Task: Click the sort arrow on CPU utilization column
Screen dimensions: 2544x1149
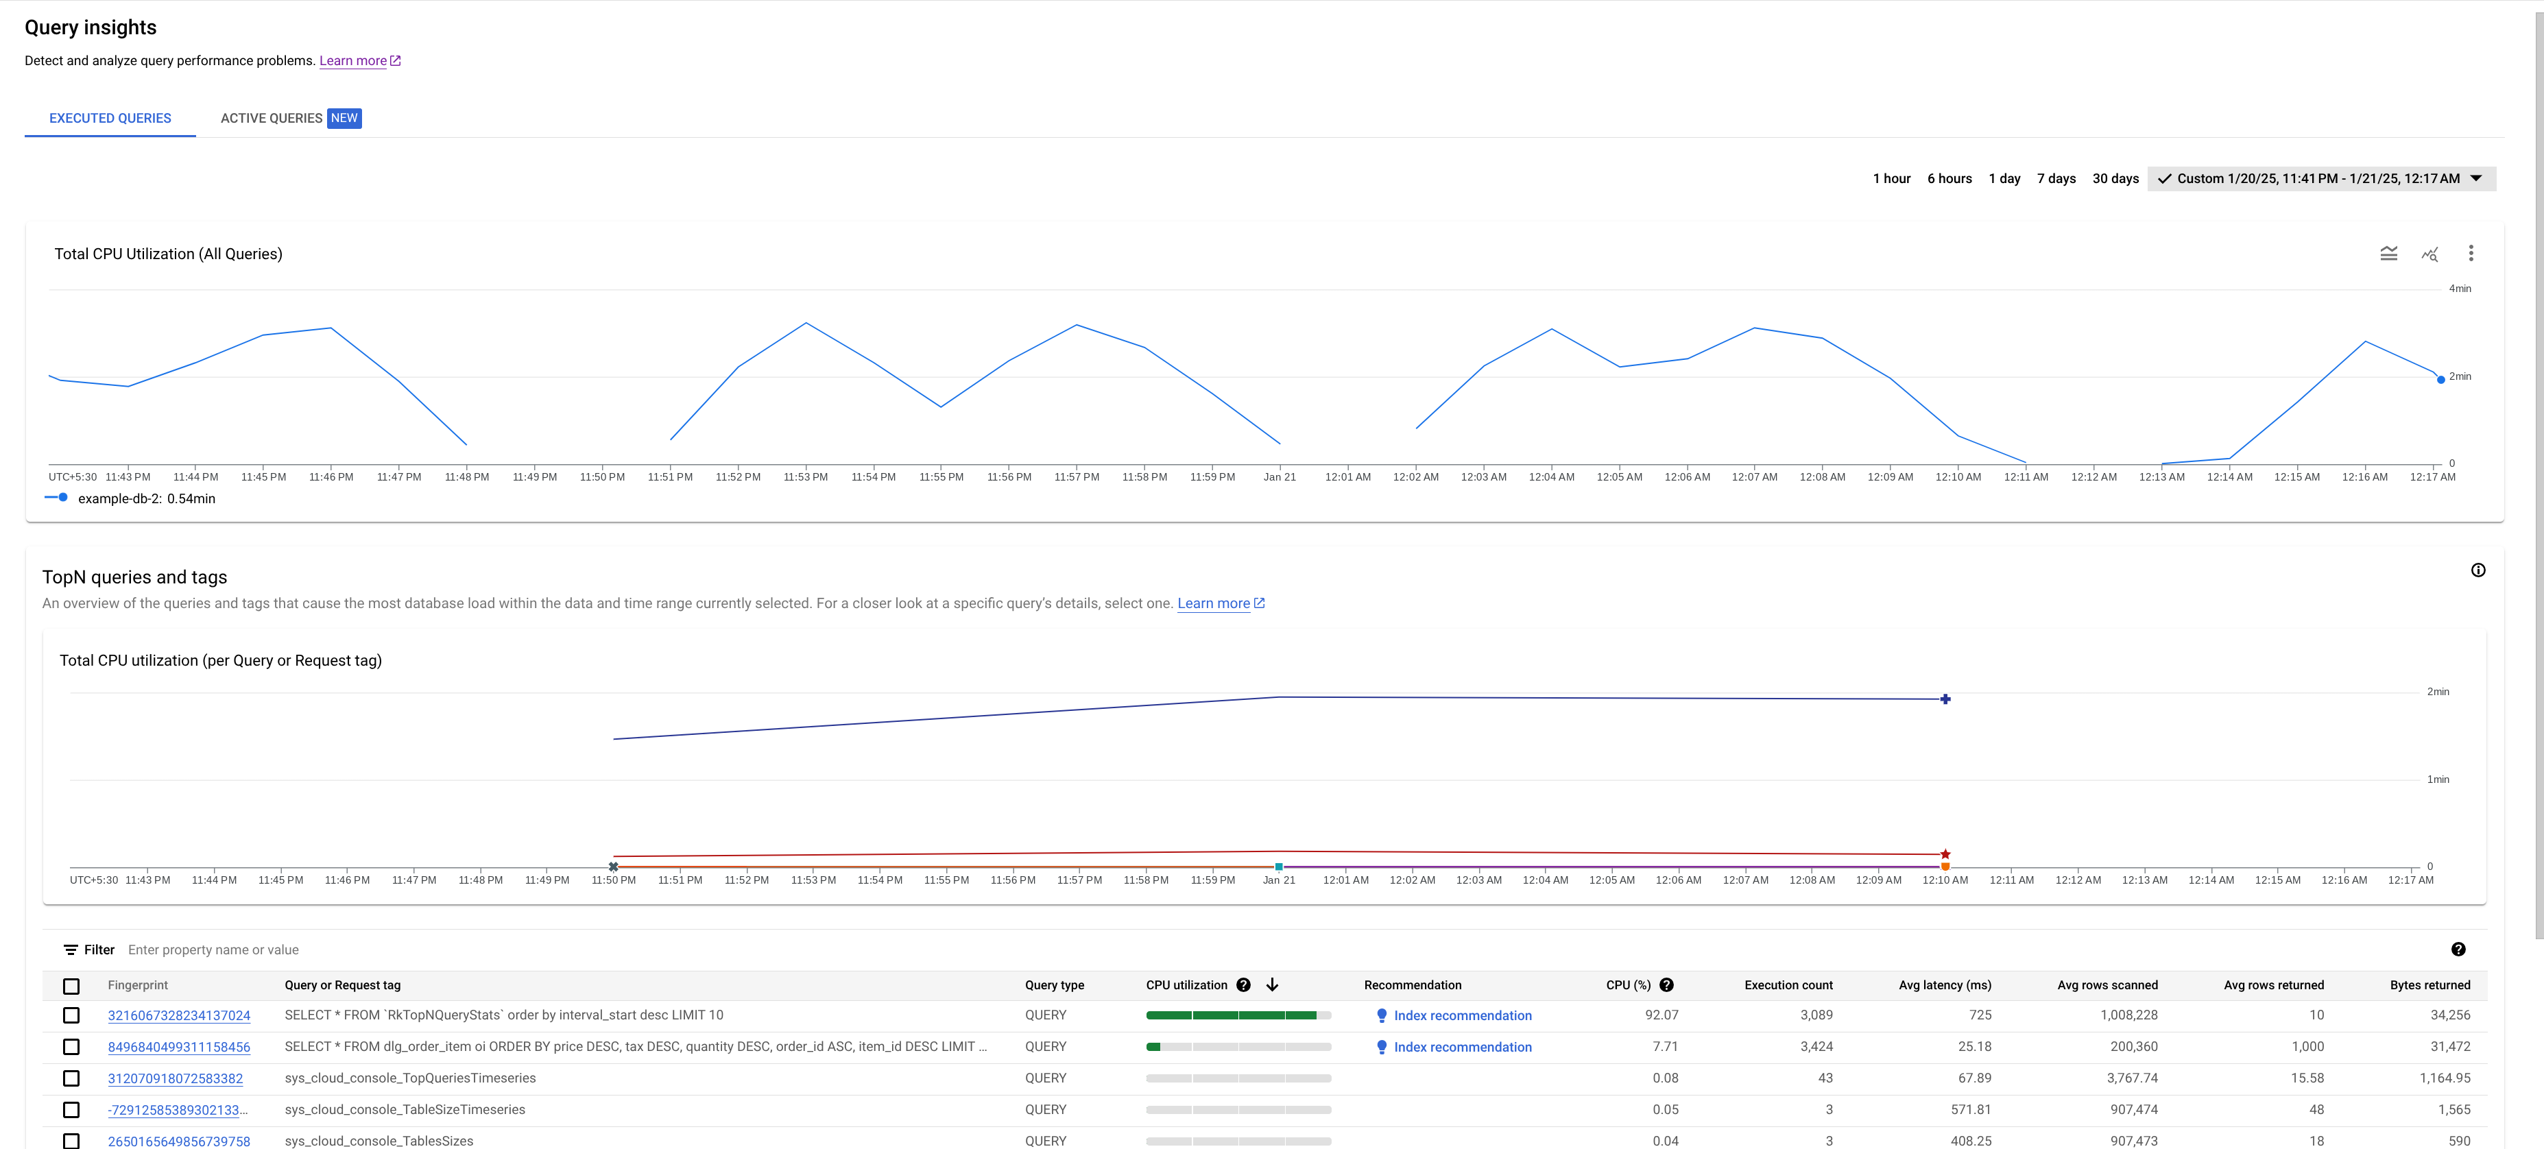Action: pos(1273,984)
